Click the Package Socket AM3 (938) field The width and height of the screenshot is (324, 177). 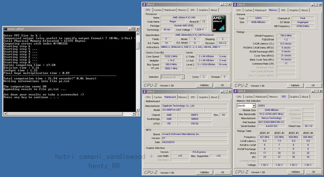(184, 26)
